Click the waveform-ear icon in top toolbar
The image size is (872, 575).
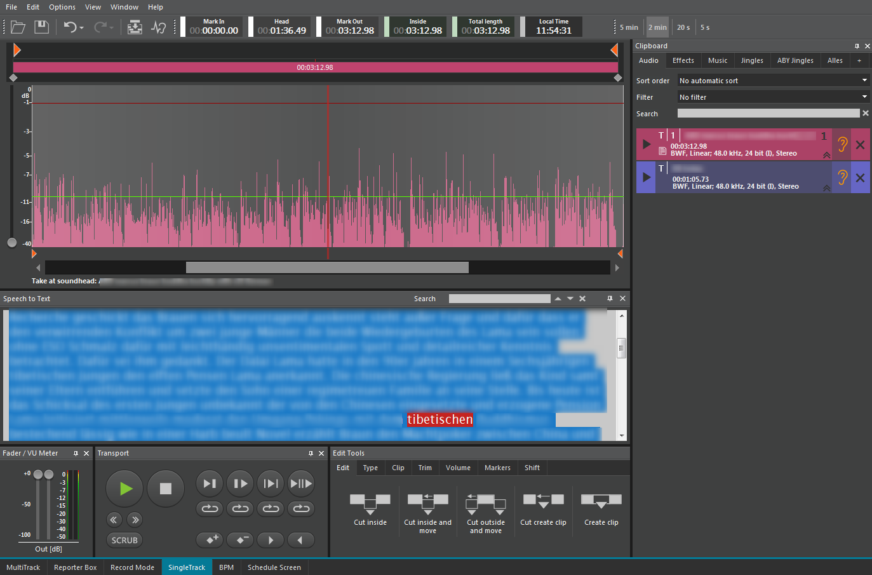(x=159, y=27)
